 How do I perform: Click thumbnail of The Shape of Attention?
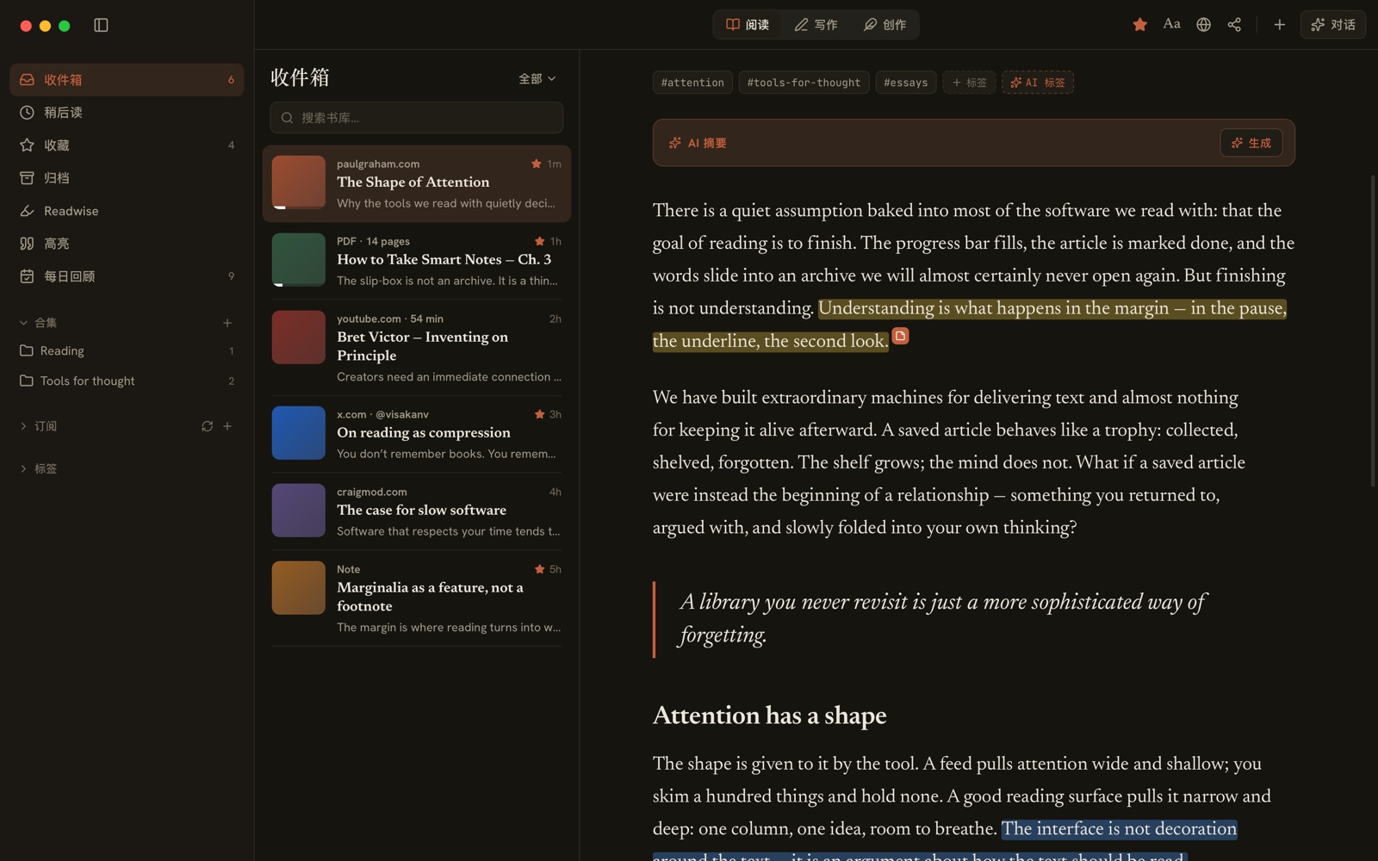coord(299,183)
